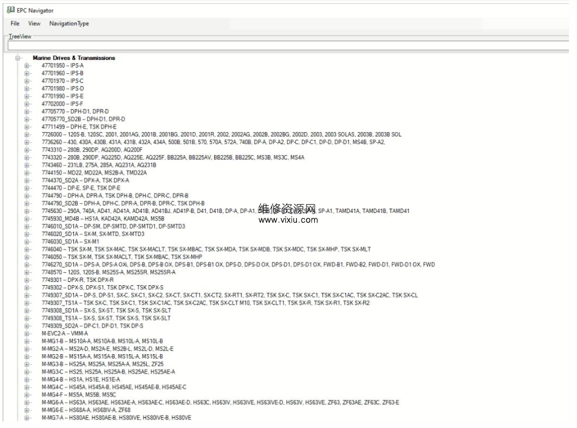Expand the 47705770_SD2B node
Viewport: 577px width, 428px height.
tap(26, 120)
